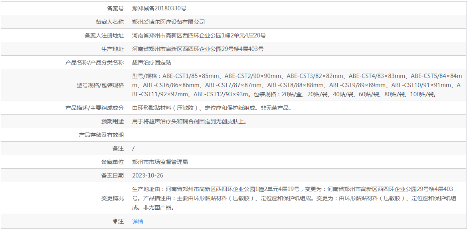Select the product name 超声治疗固定贴

pos(152,62)
